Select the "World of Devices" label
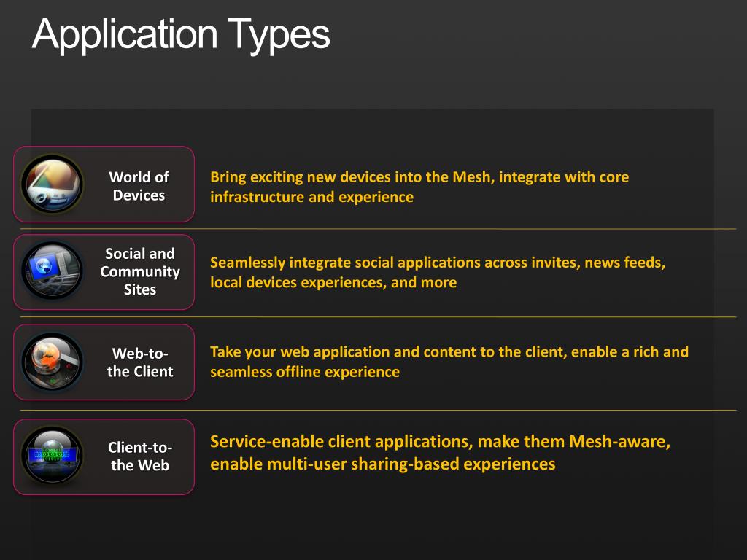This screenshot has width=747, height=560. pyautogui.click(x=139, y=186)
